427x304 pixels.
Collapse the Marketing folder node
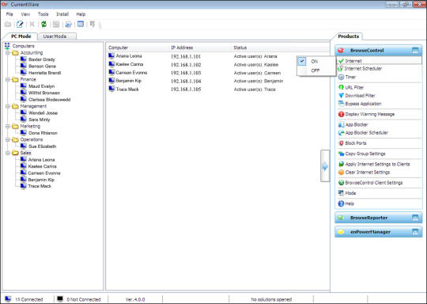tap(8, 126)
